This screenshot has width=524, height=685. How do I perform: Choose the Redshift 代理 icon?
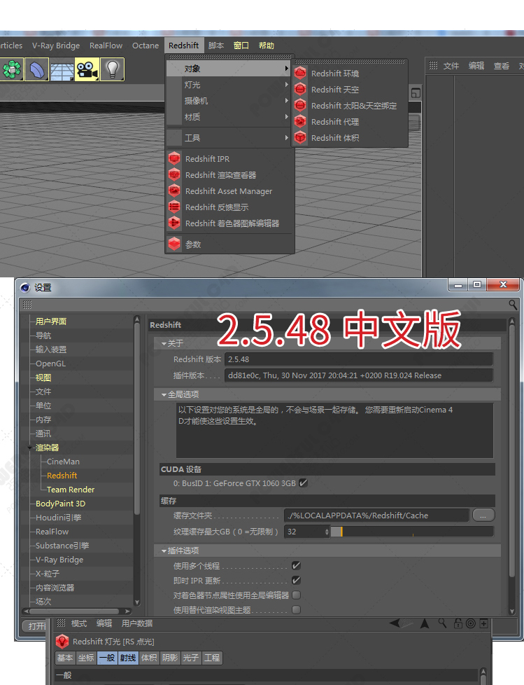pos(300,122)
